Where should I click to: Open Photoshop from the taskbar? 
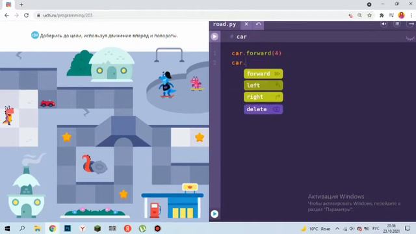pos(68,228)
